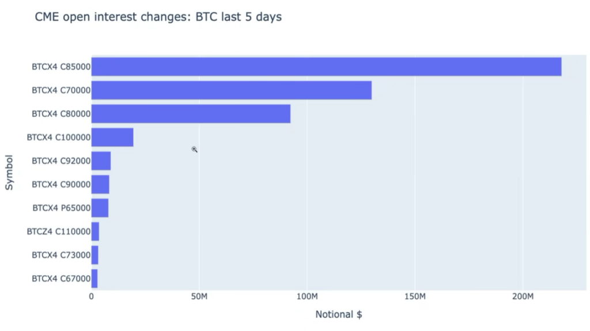Screen dimensions: 590x331
Task: Click the 'BTCX4 C85000' y-axis label
Action: (x=61, y=67)
